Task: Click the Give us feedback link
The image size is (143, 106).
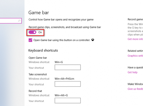Action: point(135,89)
